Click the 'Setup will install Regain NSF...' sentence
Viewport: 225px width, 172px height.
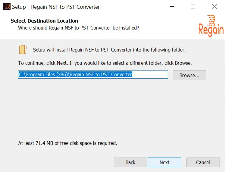[109, 50]
